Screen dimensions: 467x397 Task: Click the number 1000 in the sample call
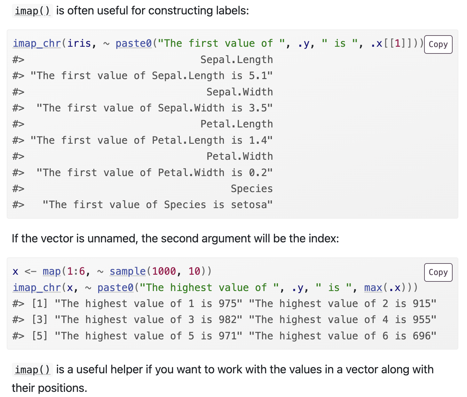[x=164, y=271]
